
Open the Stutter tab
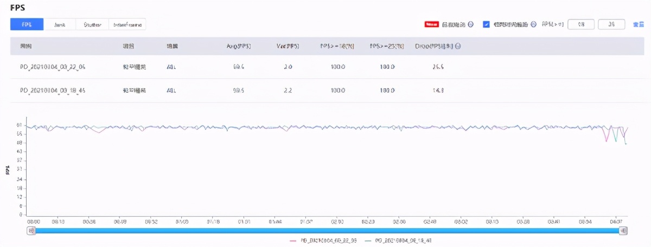pos(92,24)
